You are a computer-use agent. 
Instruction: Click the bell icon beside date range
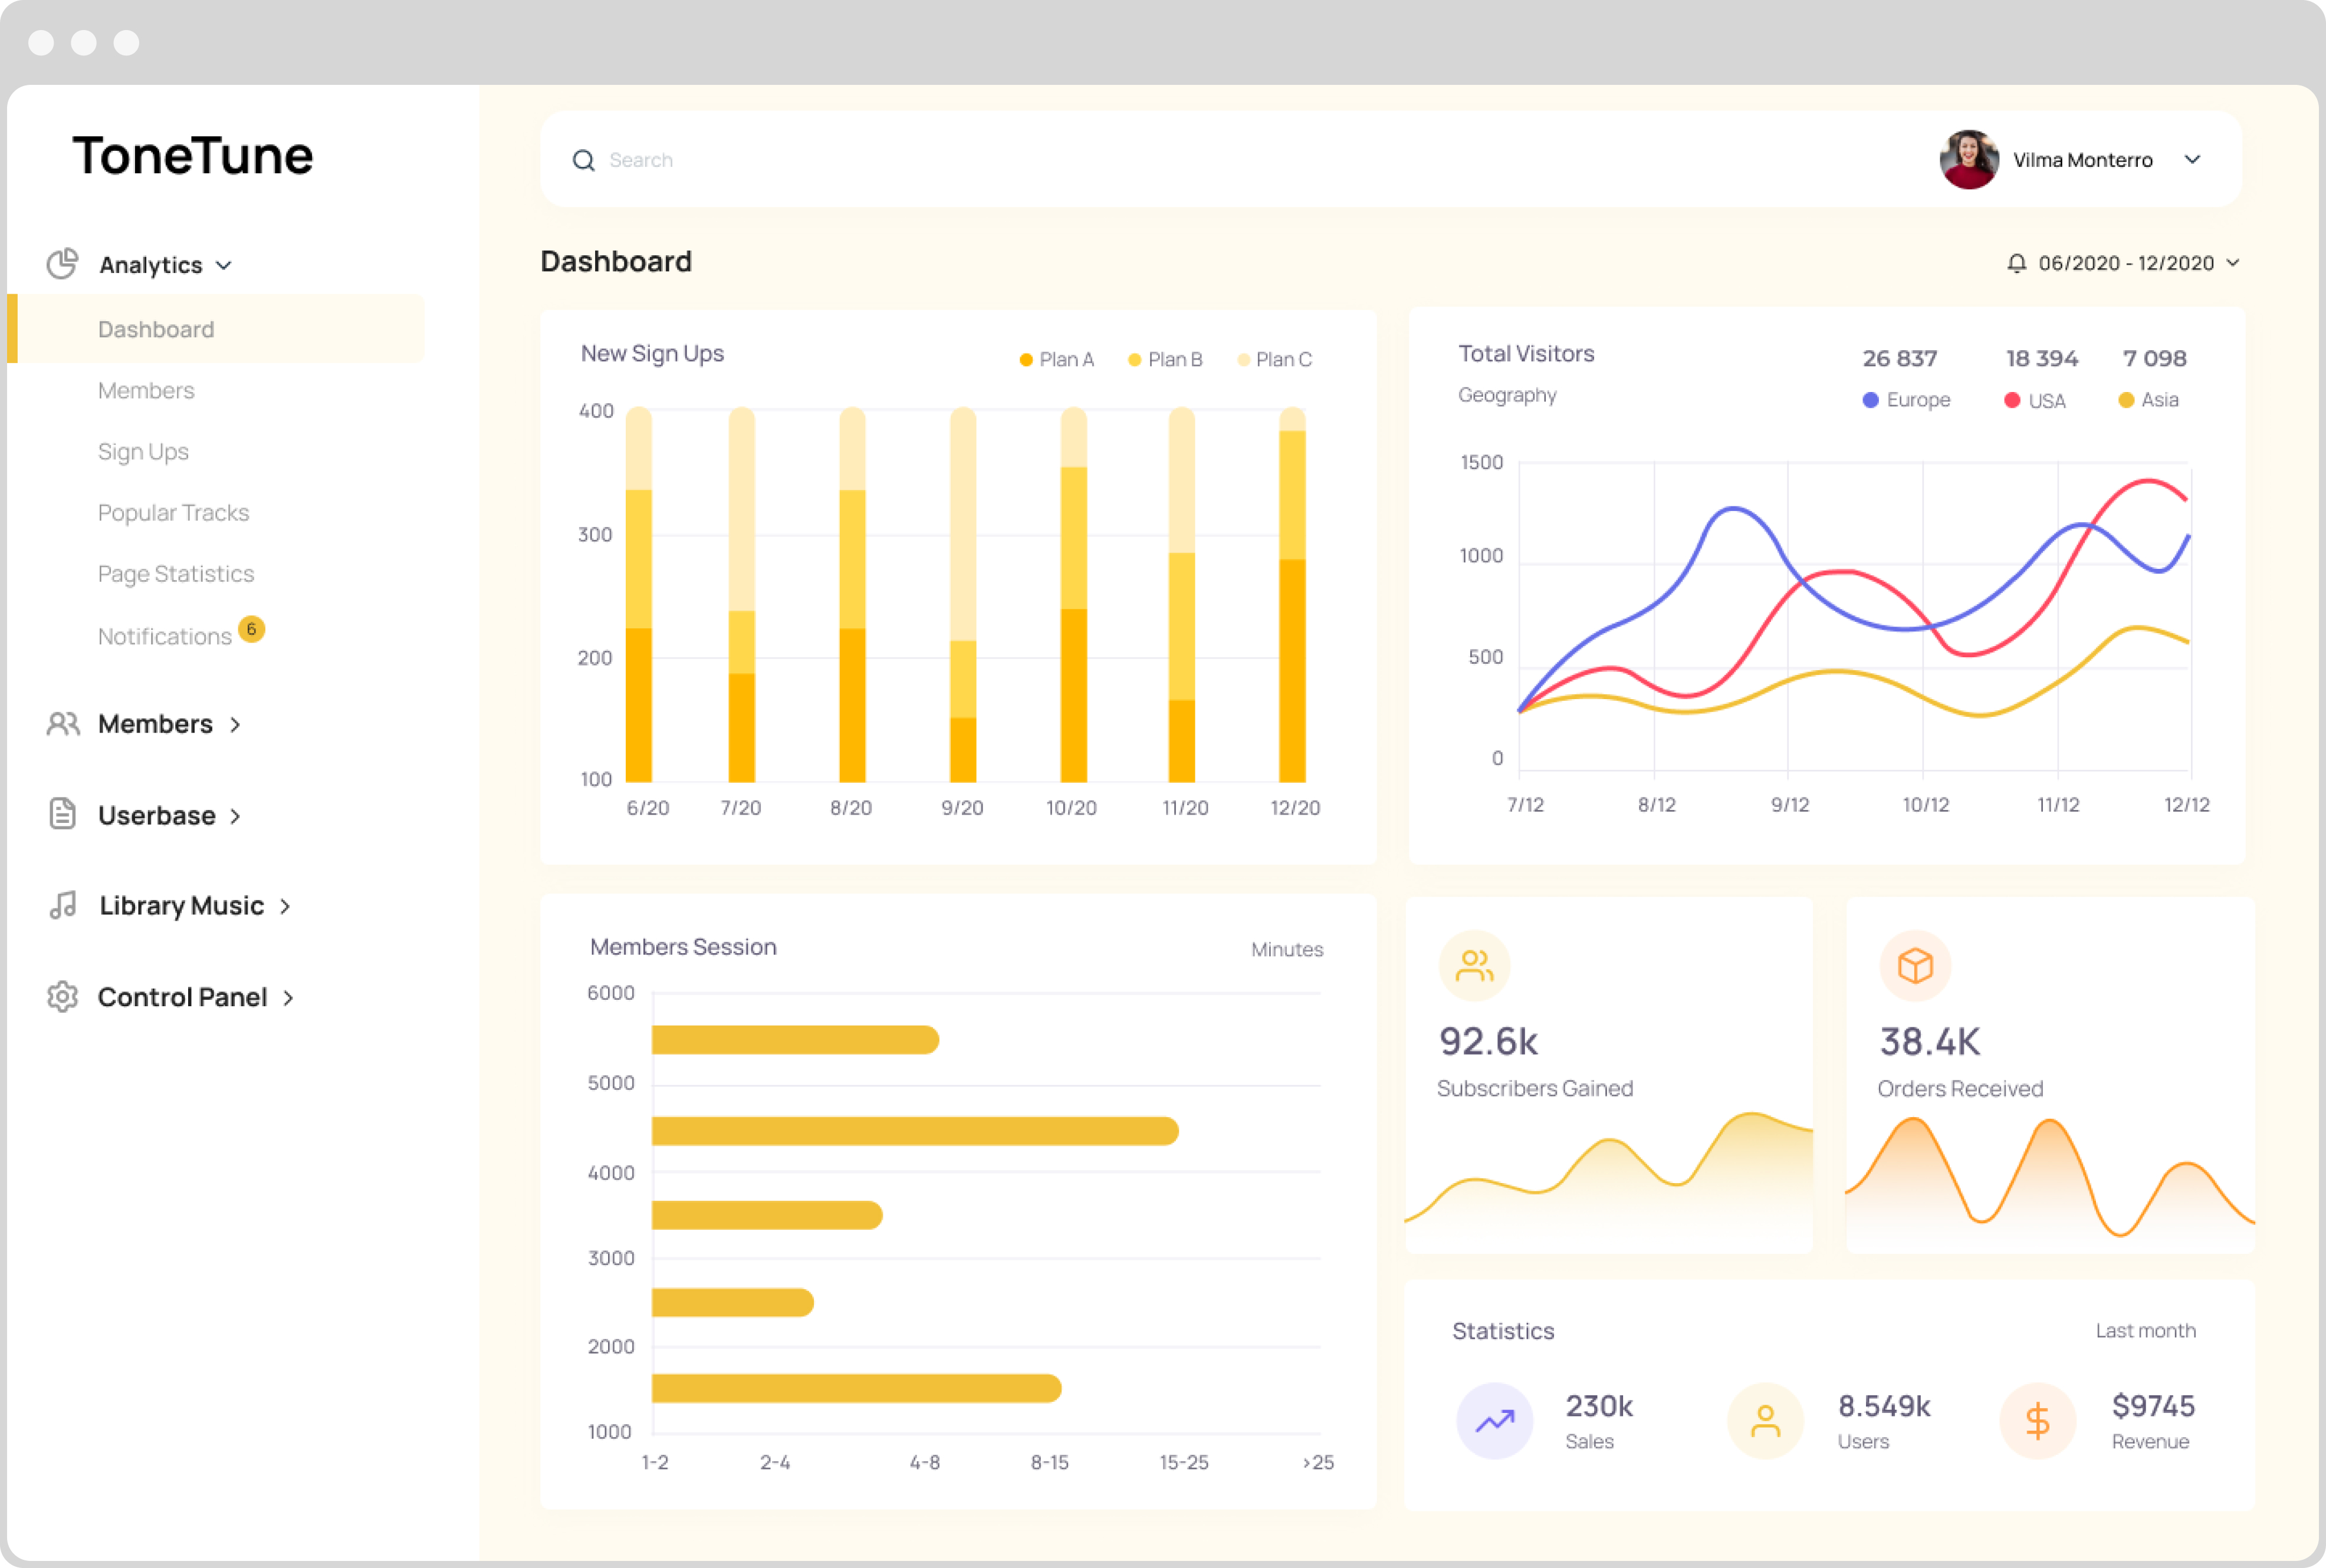pyautogui.click(x=2016, y=263)
